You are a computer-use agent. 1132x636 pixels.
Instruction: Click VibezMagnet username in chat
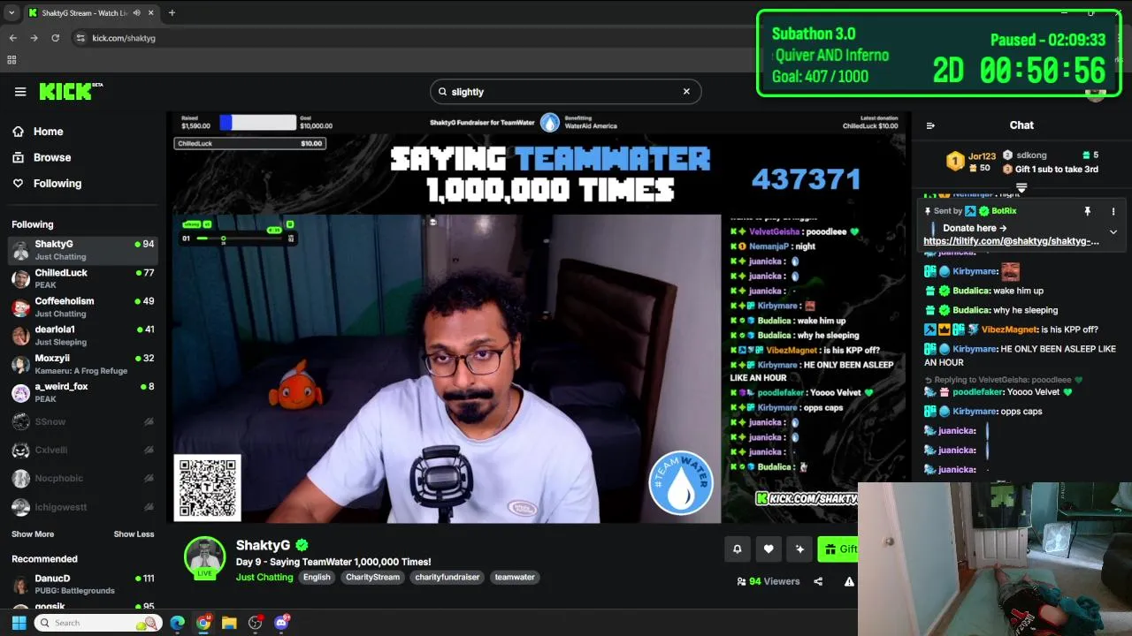point(1008,329)
